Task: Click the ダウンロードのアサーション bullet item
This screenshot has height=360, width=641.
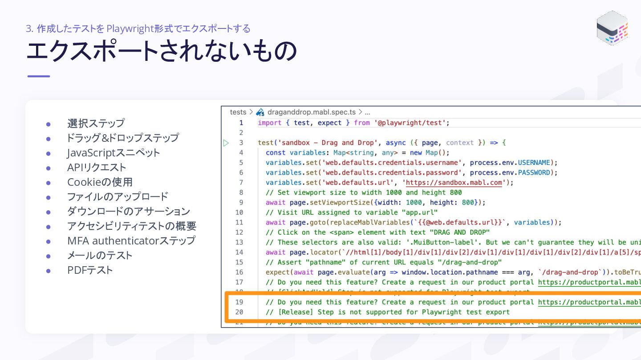Action: point(129,211)
